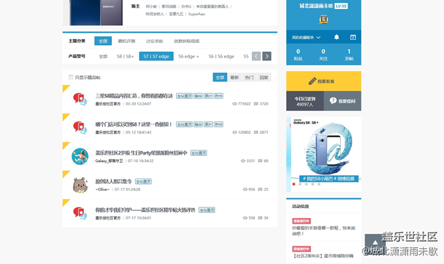
Task: Click the reply icon next to 69
Action: coord(260,161)
